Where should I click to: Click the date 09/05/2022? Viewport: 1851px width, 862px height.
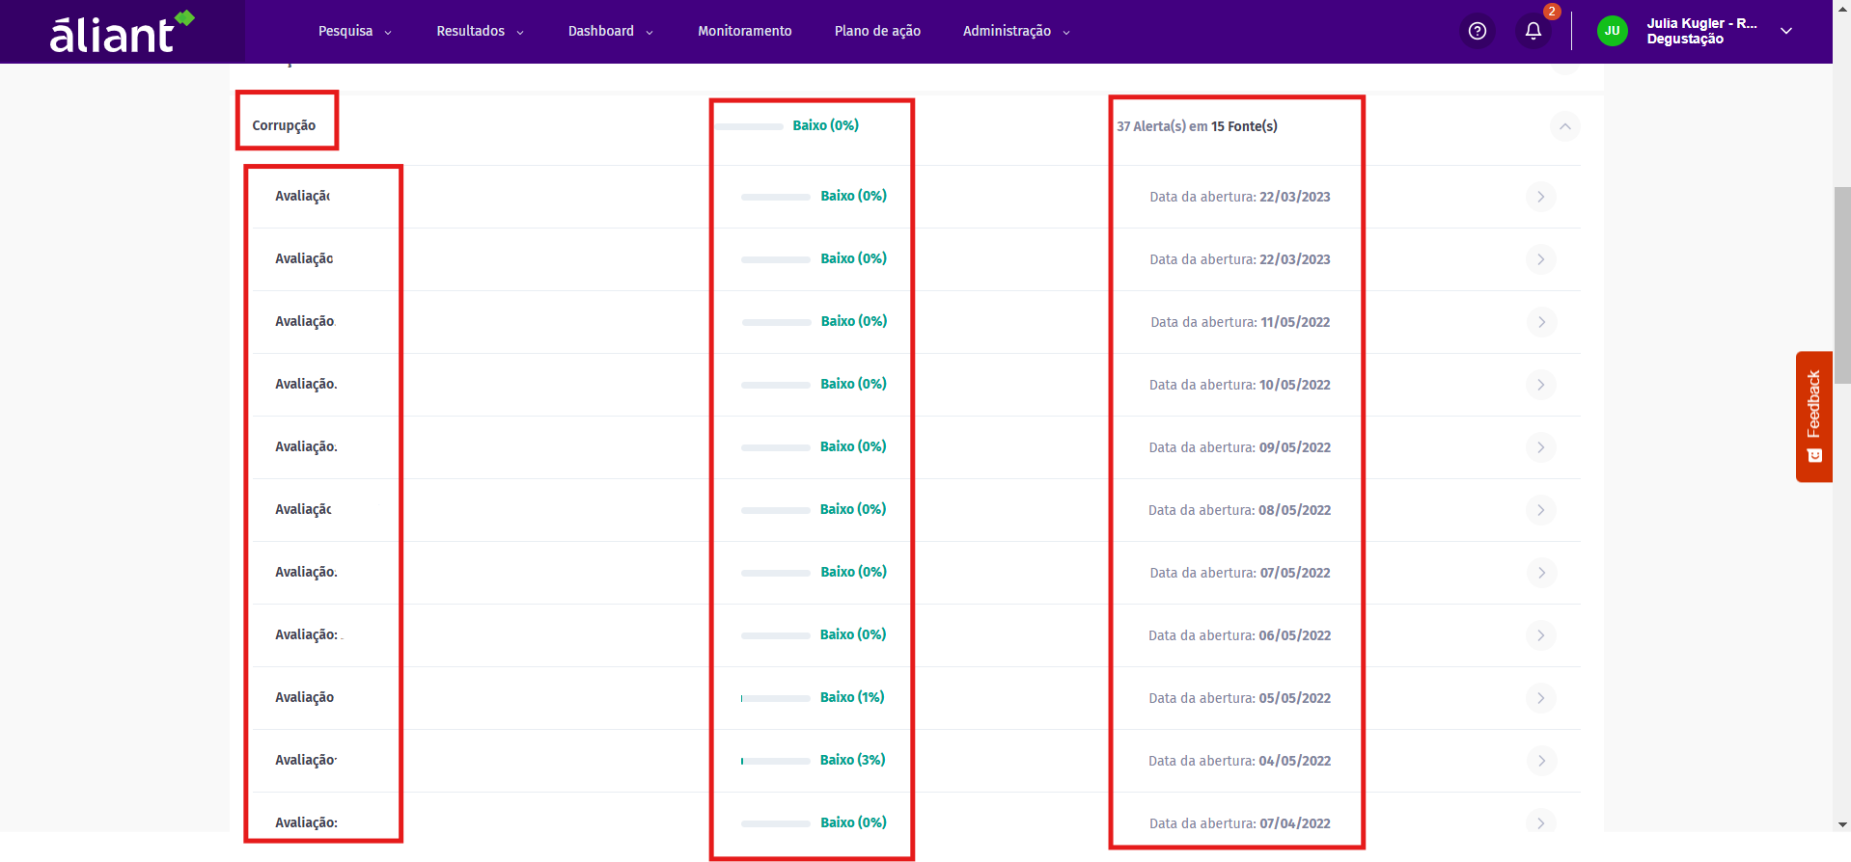(x=1295, y=447)
